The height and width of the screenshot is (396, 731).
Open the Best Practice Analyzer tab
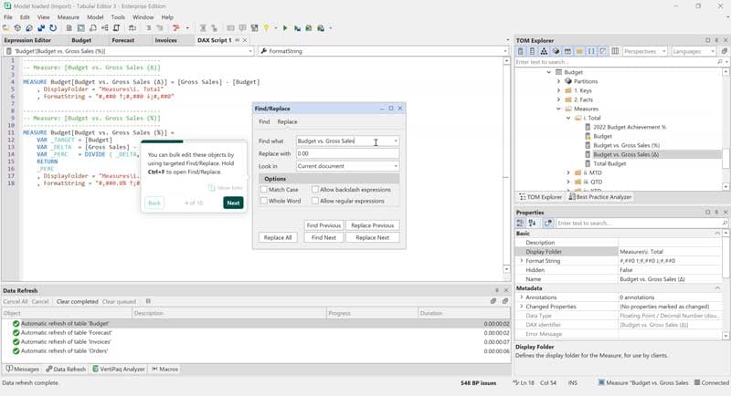click(x=599, y=197)
